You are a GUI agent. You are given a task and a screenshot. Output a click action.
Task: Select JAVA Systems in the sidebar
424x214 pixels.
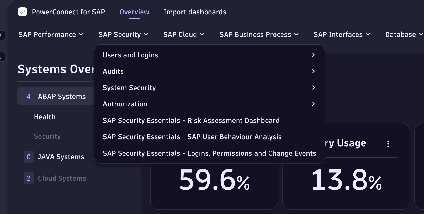(61, 157)
